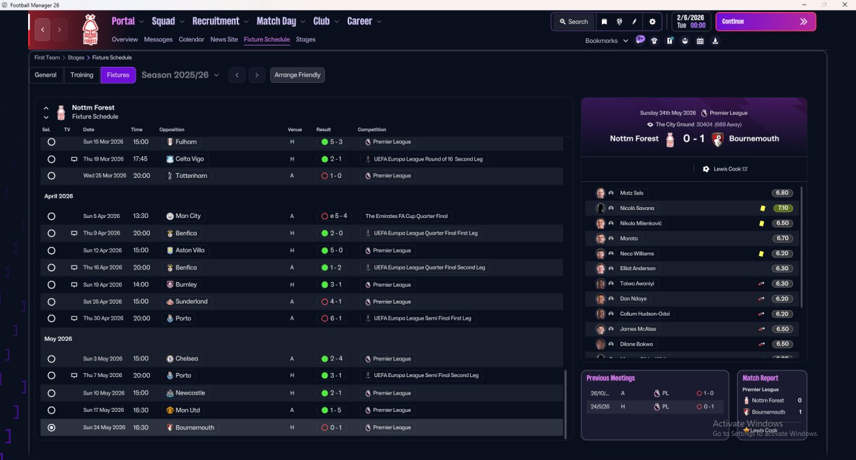Click the TV icon on Celta Vigo row
The width and height of the screenshot is (856, 460).
(x=74, y=159)
